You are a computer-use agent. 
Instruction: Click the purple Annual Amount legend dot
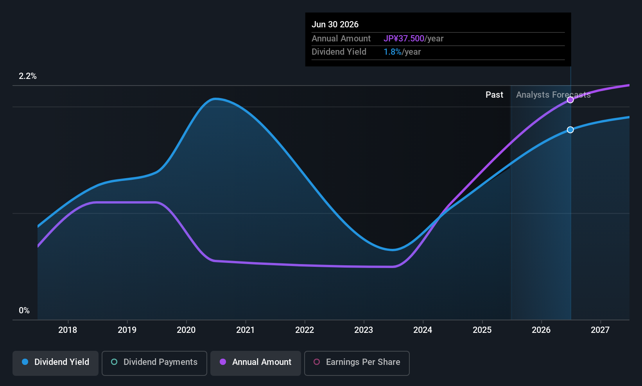point(223,362)
